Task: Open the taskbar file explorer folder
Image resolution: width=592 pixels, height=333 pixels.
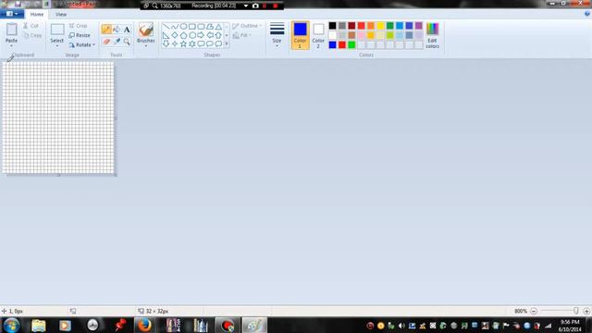Action: point(39,325)
